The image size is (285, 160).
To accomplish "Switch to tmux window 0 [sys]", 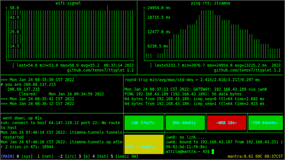I will click(25, 156).
